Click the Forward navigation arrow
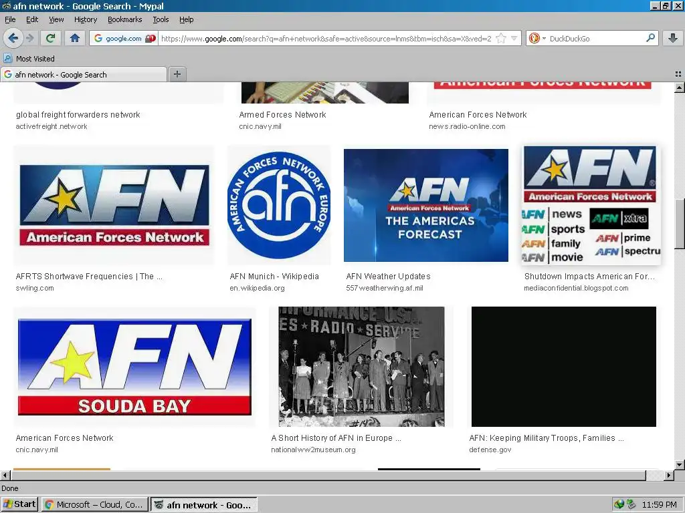 coord(30,38)
